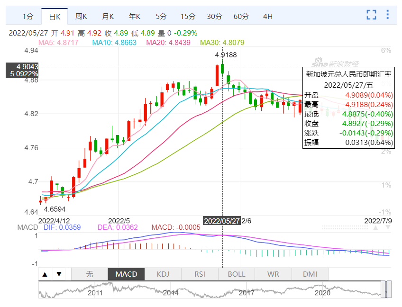Click the DEA: 0.0362 value label
Screen dimensions: 402x307
click(118, 227)
